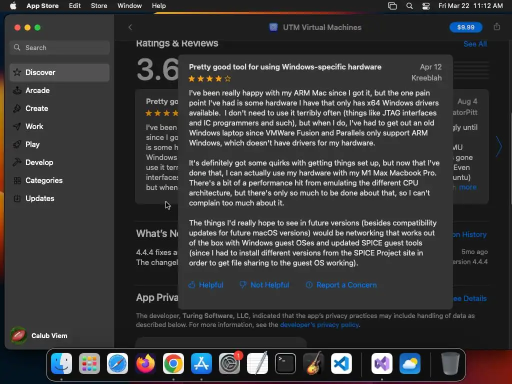Image resolution: width=512 pixels, height=384 pixels.
Task: Go back with the chevron arrow
Action: 130,27
